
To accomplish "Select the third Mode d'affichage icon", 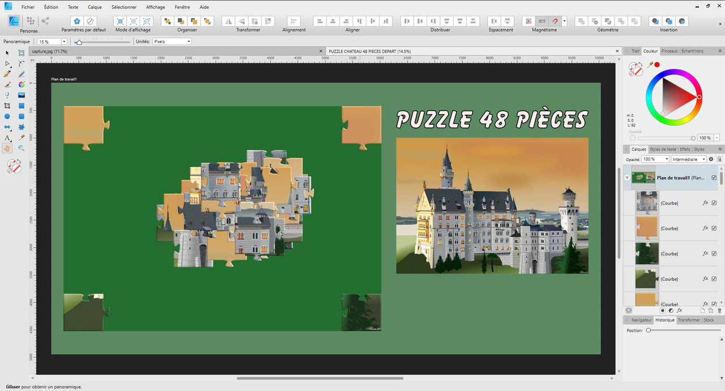I will point(146,21).
